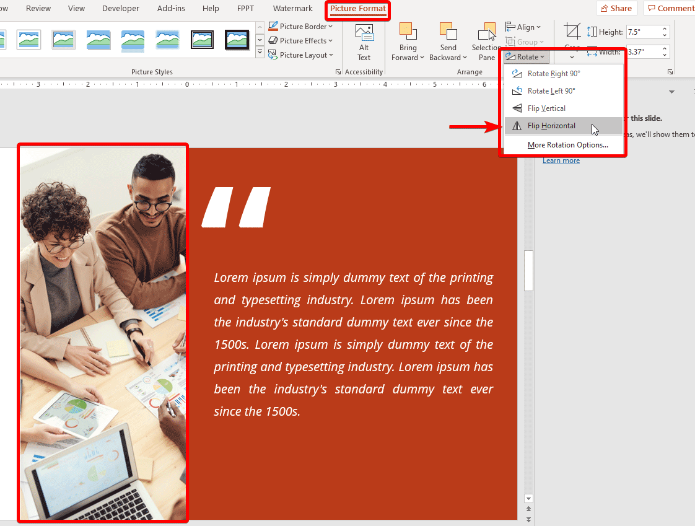The image size is (695, 526).
Task: Click the Learn more link
Action: (561, 160)
